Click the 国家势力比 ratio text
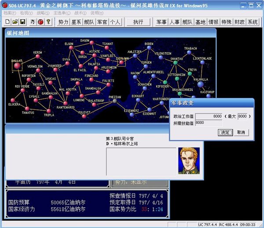This screenshot has width=264, height=228. coord(136,209)
